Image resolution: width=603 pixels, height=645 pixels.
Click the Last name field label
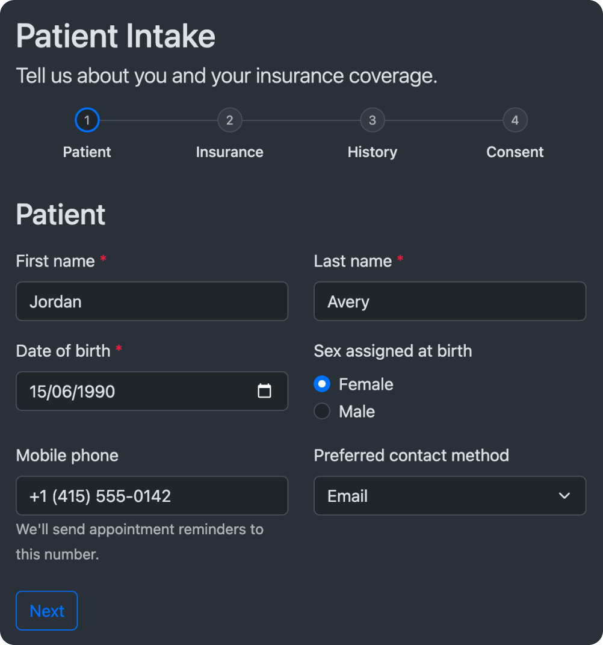[353, 261]
